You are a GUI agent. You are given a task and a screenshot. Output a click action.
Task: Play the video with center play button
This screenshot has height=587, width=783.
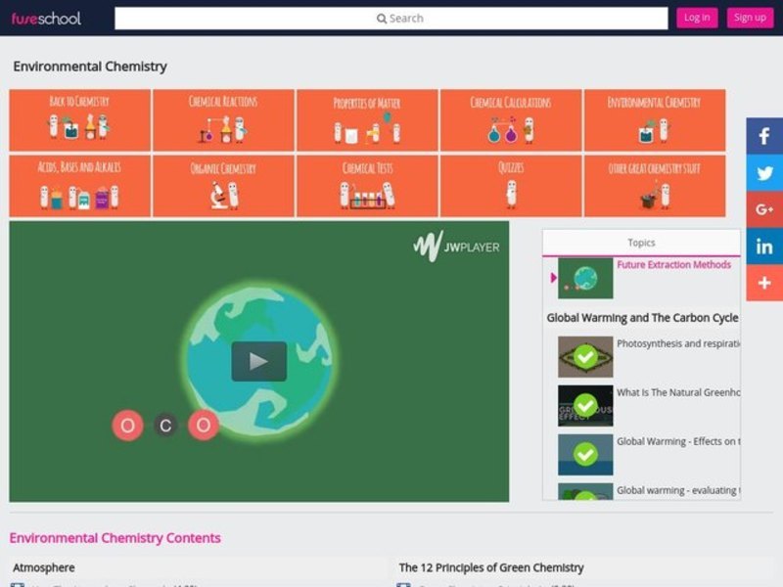pyautogui.click(x=258, y=361)
